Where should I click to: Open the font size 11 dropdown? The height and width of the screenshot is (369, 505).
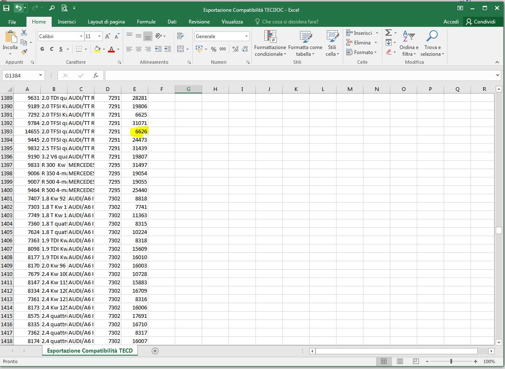point(99,36)
